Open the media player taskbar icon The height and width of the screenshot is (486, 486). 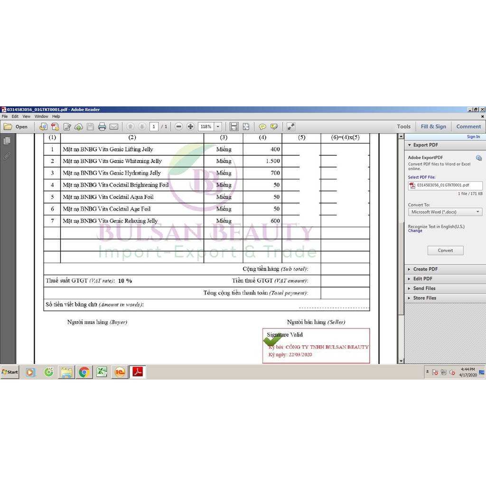pyautogui.click(x=30, y=372)
